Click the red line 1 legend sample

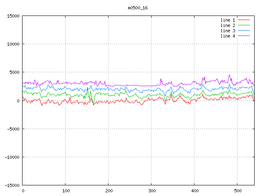pos(244,20)
